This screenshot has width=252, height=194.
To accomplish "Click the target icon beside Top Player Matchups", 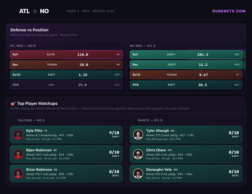I will pyautogui.click(x=13, y=104).
